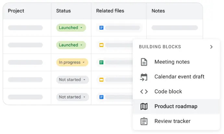The image size is (224, 134).
Task: Select the Status column header
Action: pos(63,11)
